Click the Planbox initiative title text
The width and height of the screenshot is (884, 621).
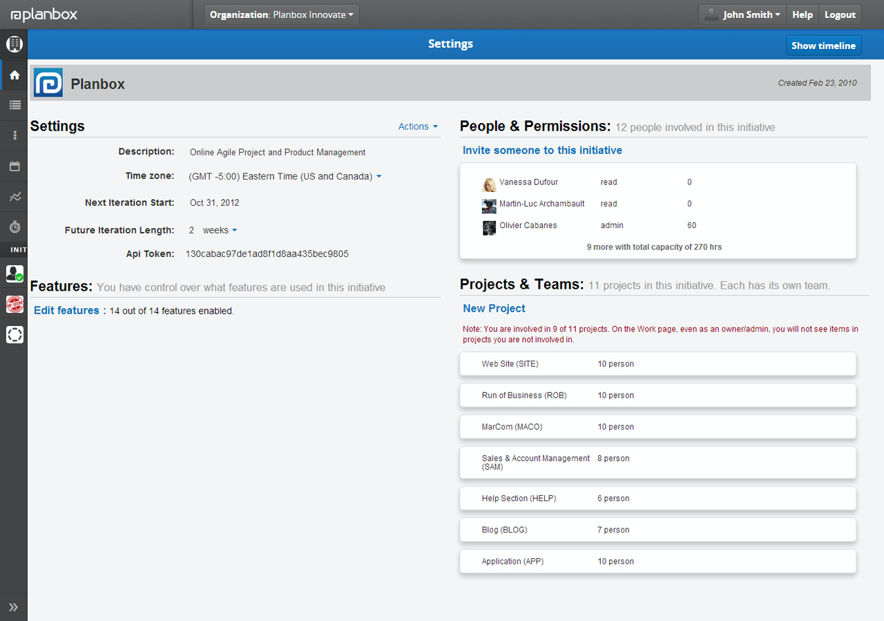tap(98, 84)
